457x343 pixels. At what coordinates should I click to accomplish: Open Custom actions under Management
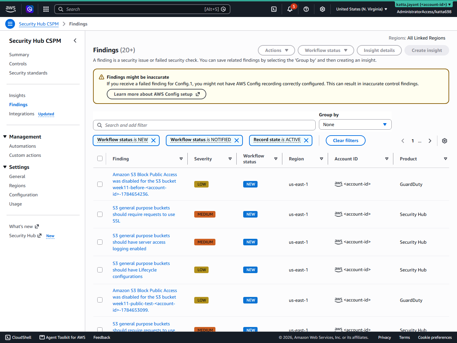coord(25,155)
